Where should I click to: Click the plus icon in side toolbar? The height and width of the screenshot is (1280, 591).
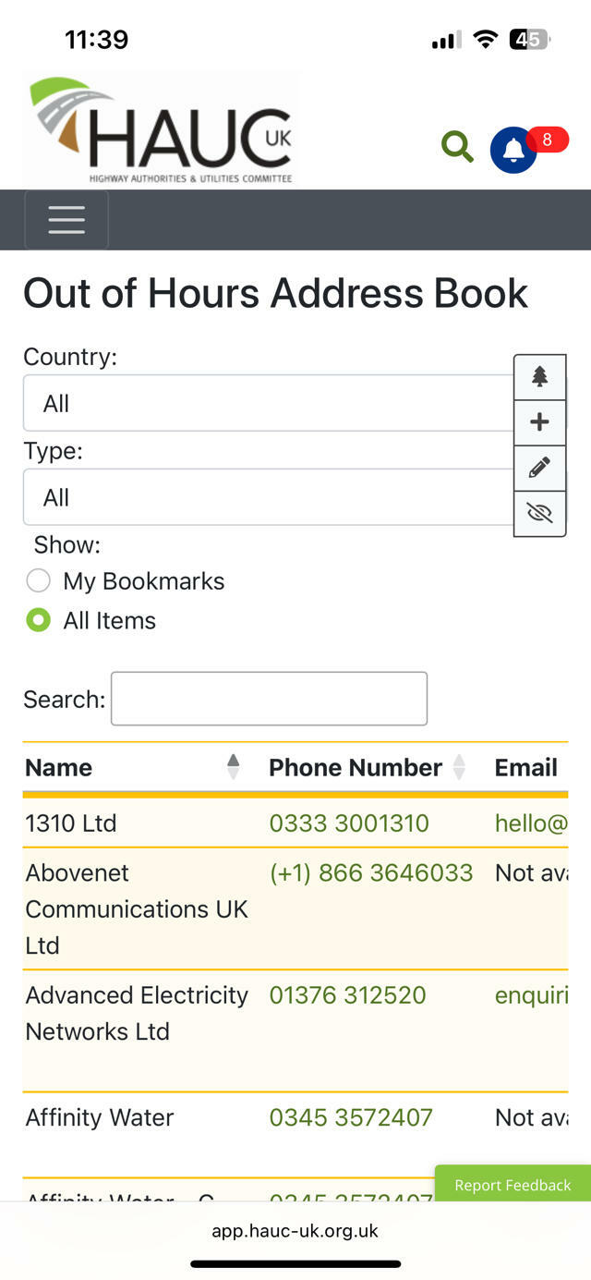(x=540, y=422)
